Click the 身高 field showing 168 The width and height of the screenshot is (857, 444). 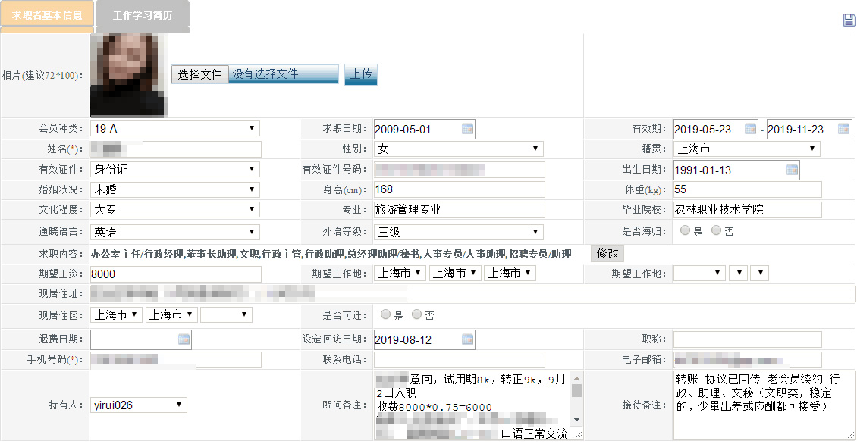click(x=460, y=189)
